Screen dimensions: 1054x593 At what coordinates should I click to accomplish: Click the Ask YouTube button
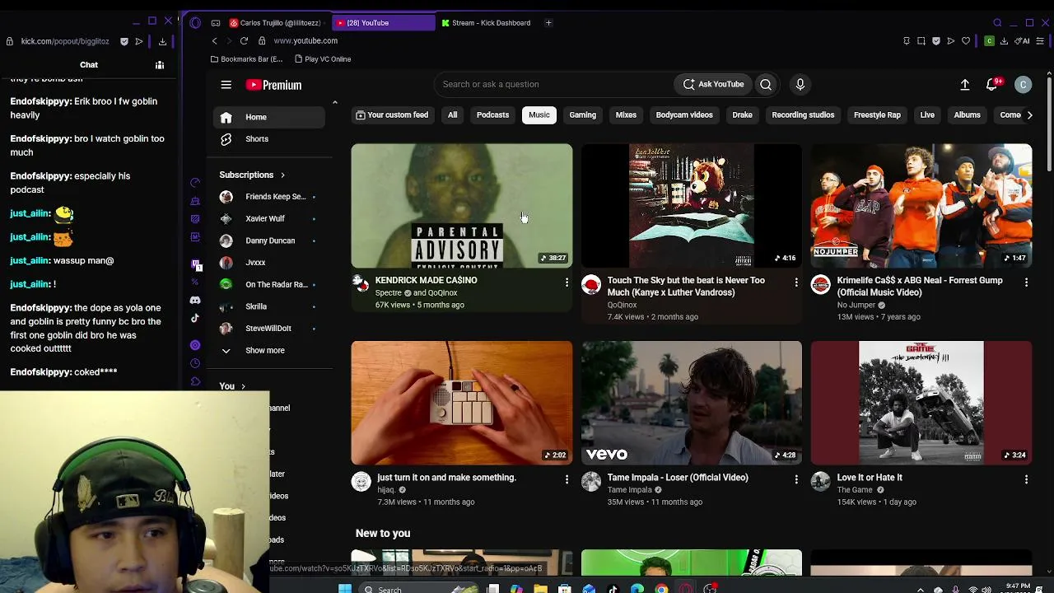tap(713, 84)
